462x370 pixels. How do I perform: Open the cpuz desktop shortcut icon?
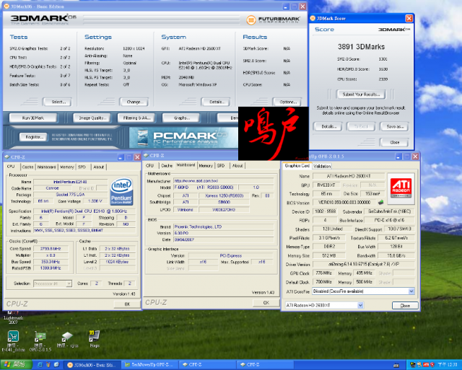(67, 340)
